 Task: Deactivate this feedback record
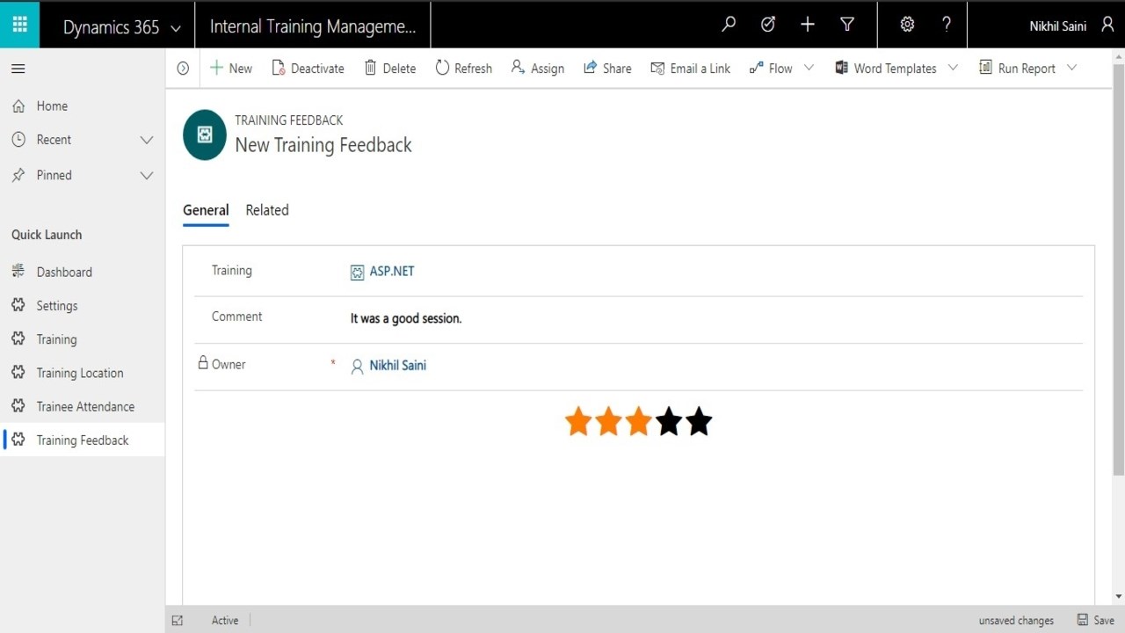pos(308,68)
